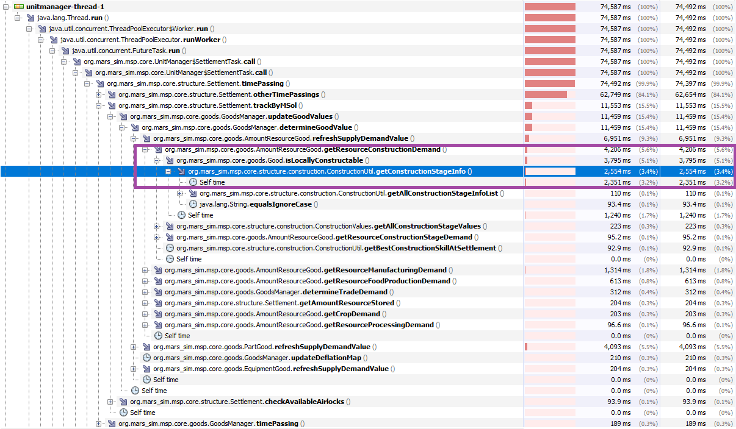The image size is (736, 429).
Task: Click the thread icon beside unitmanager-thread-1
Action: [x=19, y=7]
